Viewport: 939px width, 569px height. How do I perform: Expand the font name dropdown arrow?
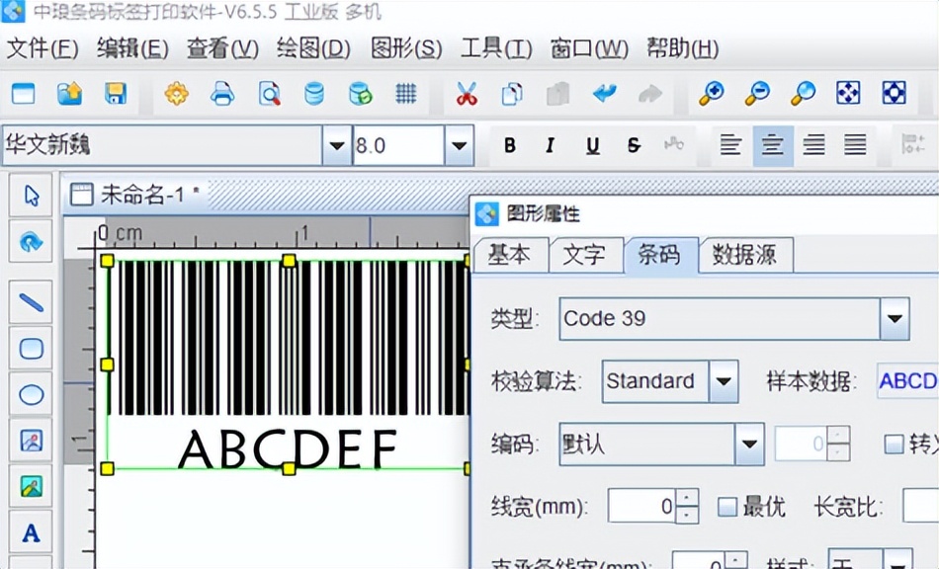pos(336,145)
